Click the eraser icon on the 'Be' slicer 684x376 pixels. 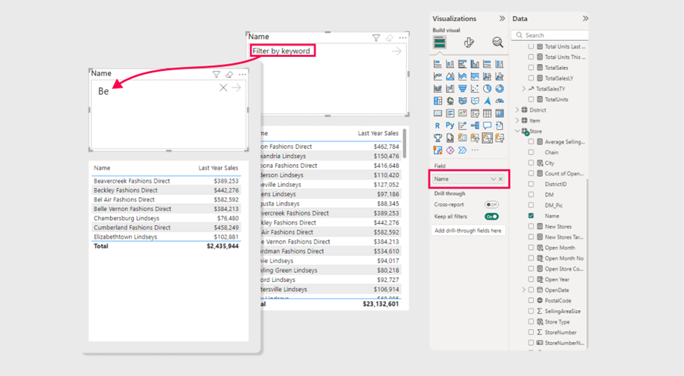coord(229,74)
